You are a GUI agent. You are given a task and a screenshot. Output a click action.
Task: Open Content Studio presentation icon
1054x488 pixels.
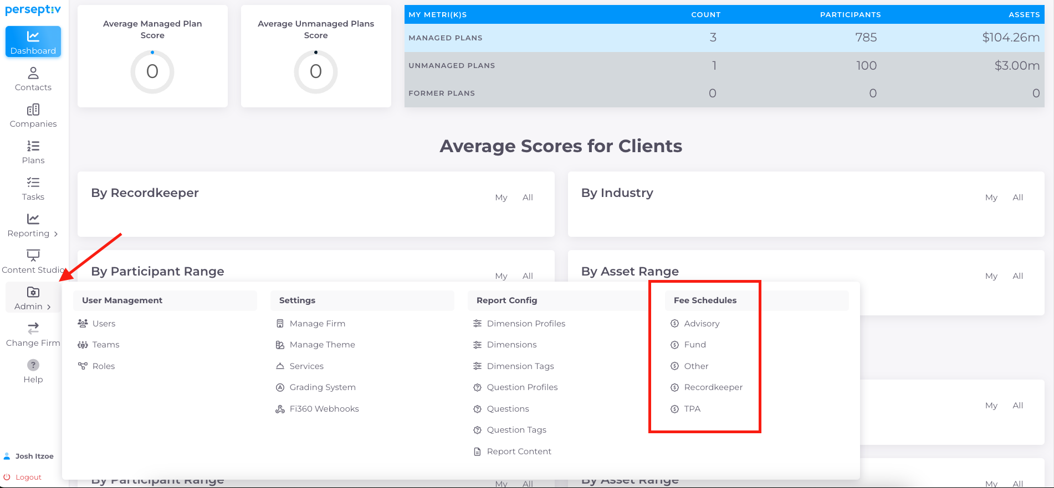pos(33,255)
